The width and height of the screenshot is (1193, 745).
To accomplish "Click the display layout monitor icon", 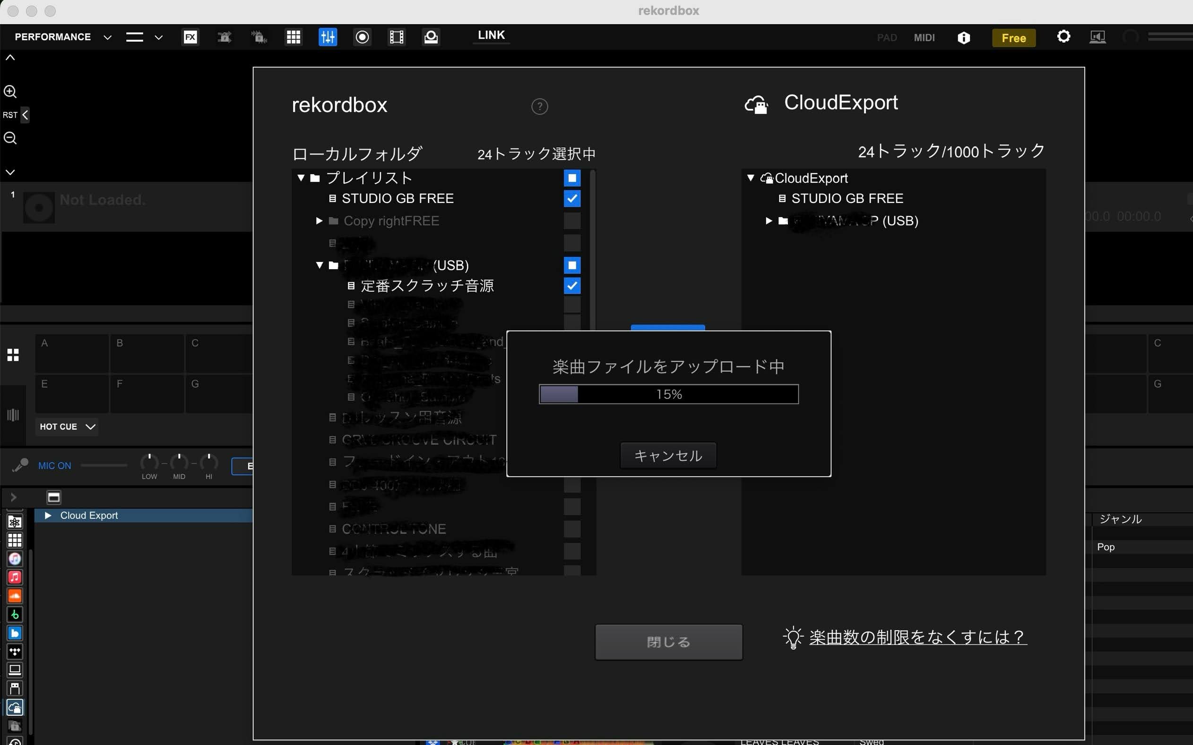I will click(x=1098, y=37).
